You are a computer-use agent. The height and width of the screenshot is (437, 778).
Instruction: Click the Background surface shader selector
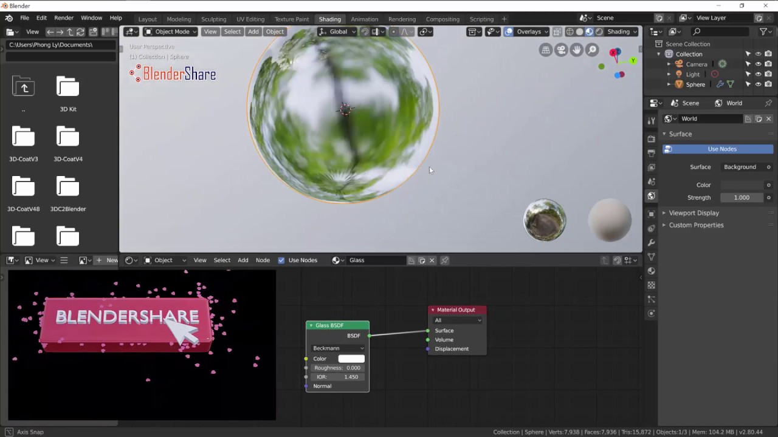(x=743, y=167)
